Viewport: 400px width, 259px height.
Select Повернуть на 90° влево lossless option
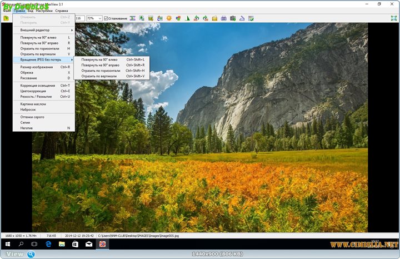point(100,59)
